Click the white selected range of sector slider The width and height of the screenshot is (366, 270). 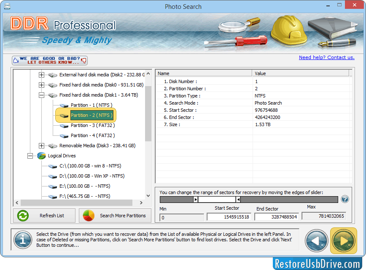coord(217,200)
